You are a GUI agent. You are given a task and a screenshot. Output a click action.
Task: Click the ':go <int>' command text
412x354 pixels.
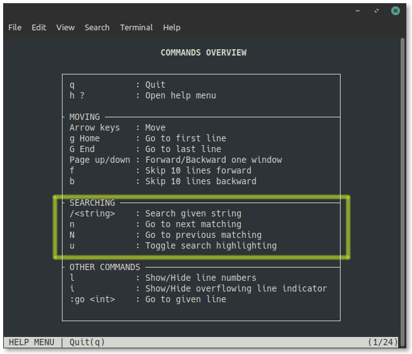[92, 300]
